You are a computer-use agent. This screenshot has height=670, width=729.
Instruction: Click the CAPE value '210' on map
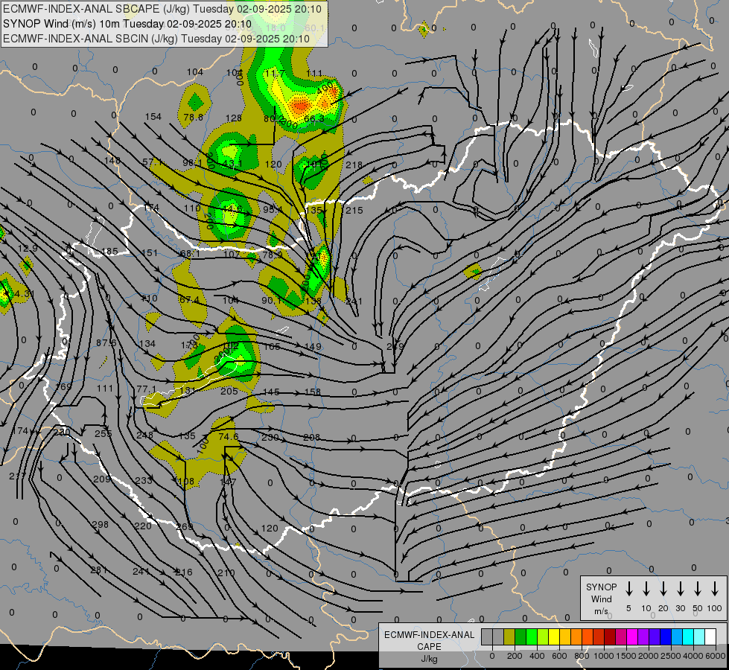pos(226,572)
